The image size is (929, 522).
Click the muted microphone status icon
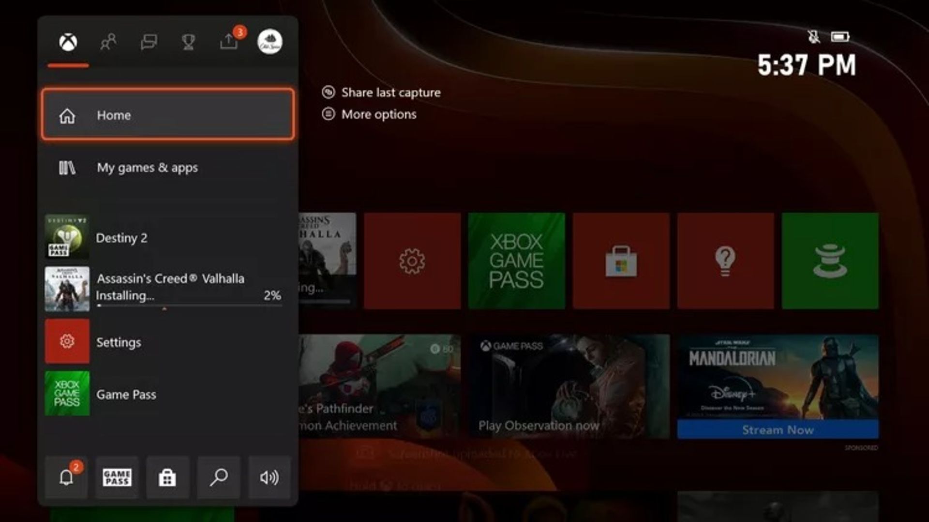[x=814, y=37]
